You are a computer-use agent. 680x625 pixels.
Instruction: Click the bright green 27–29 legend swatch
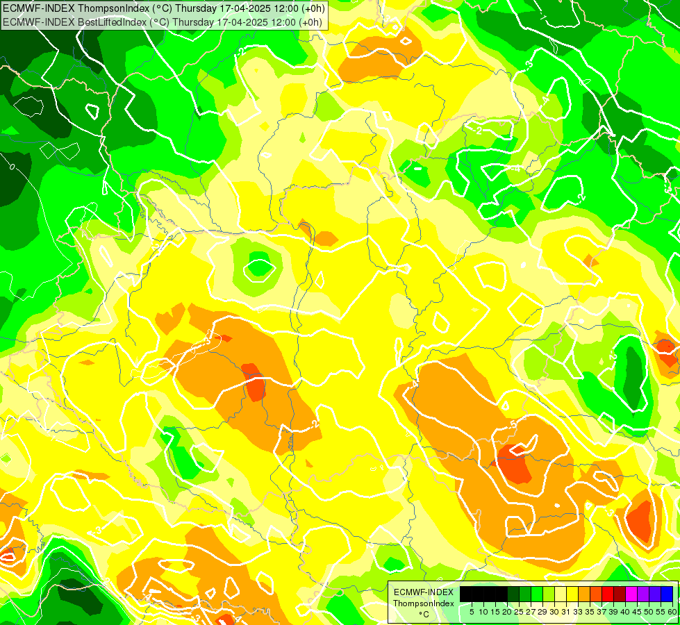tap(537, 594)
